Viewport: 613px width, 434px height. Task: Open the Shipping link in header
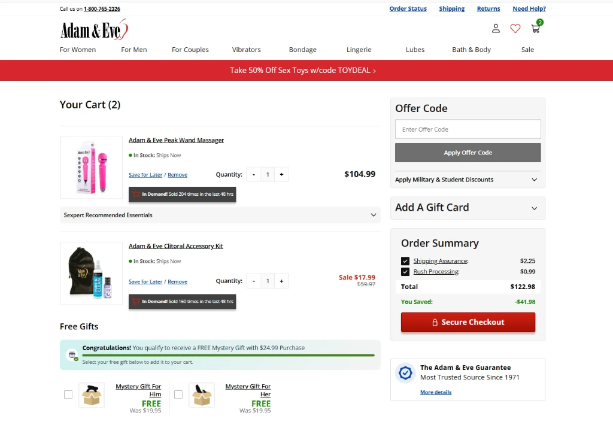pyautogui.click(x=451, y=8)
